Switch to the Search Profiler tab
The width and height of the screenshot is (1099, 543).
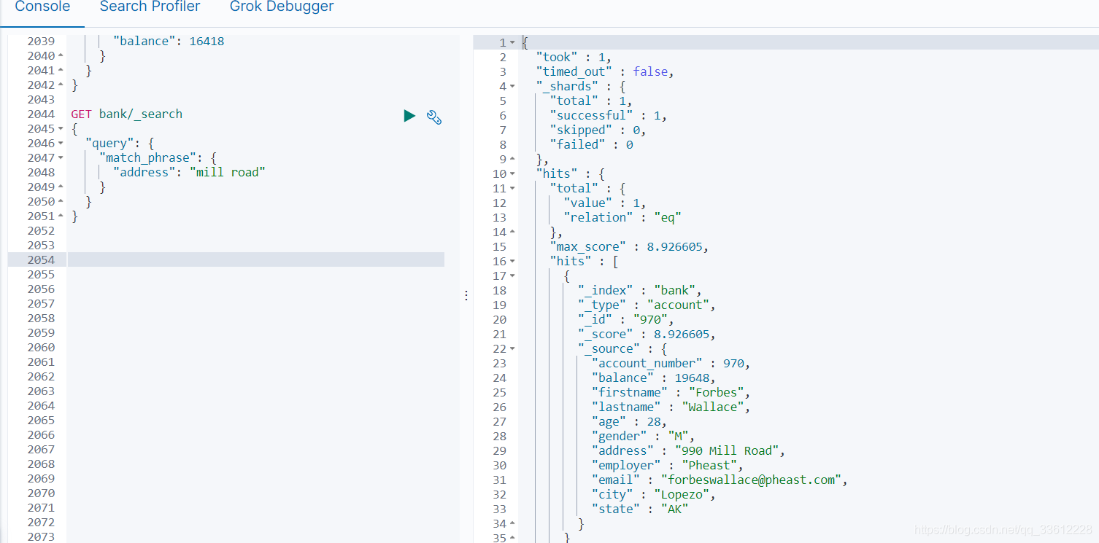coord(150,7)
